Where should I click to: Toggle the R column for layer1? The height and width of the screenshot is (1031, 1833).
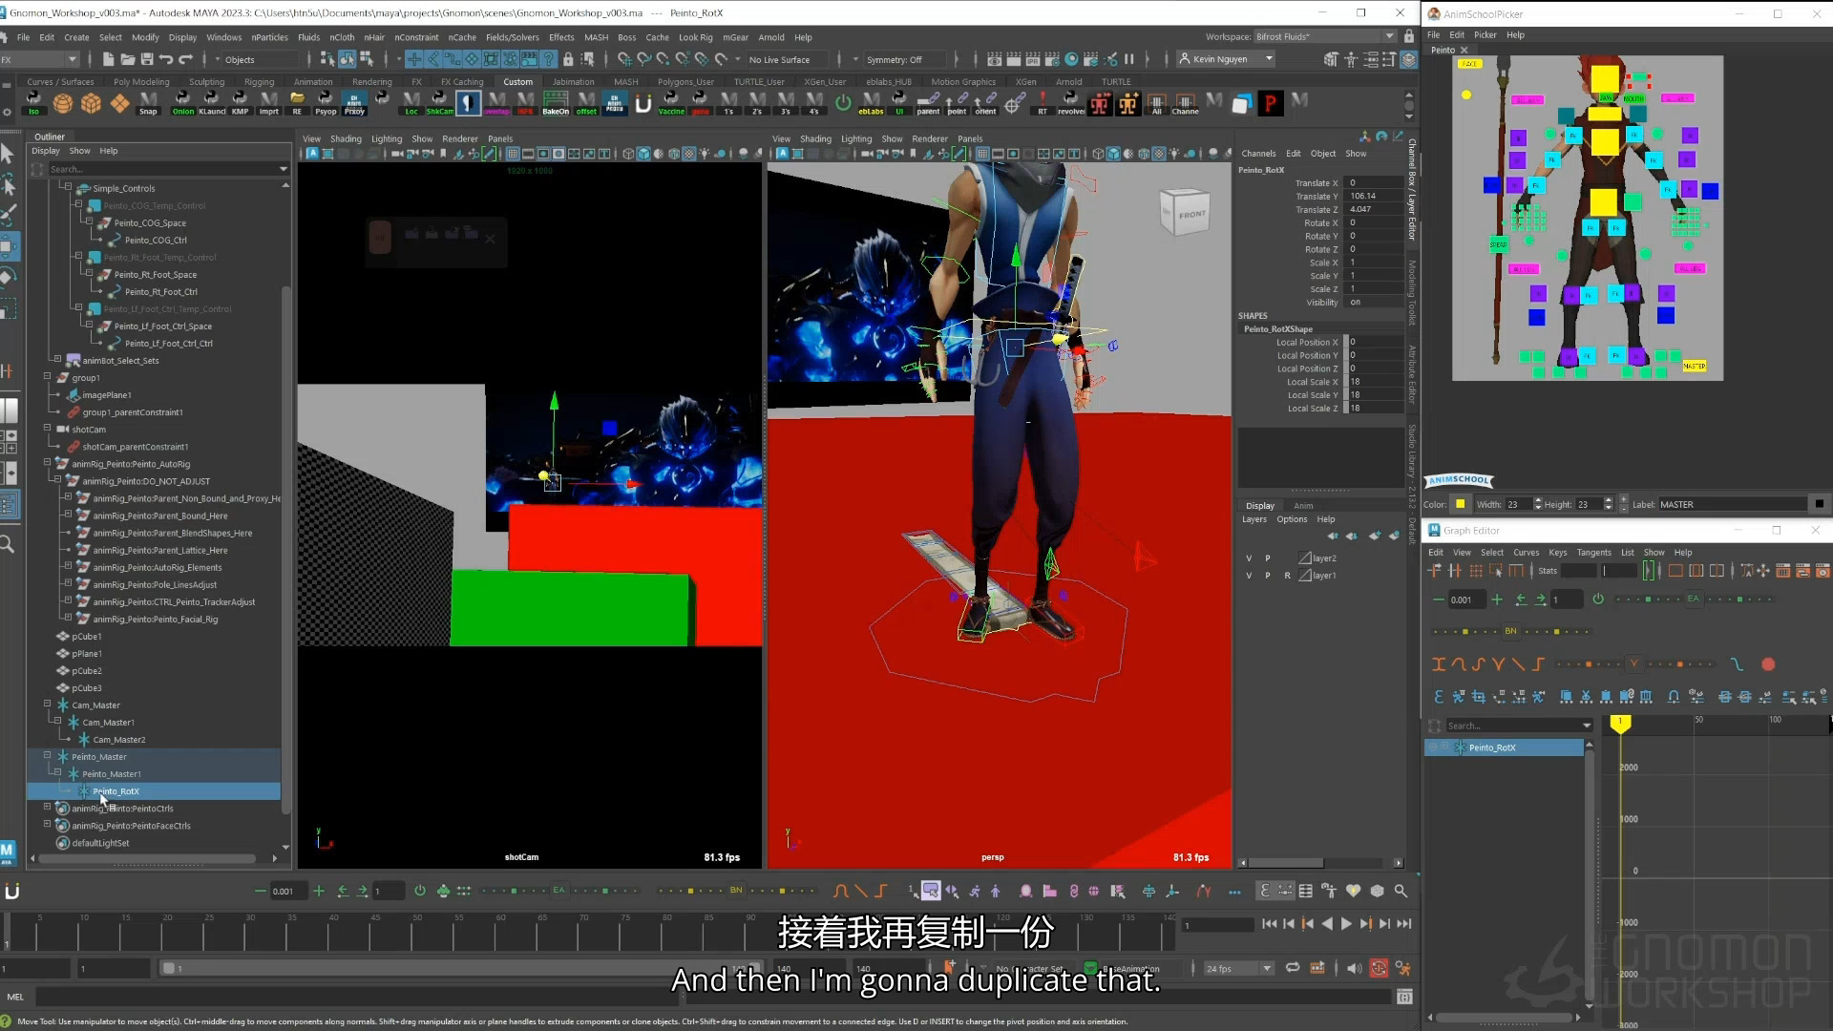pyautogui.click(x=1287, y=576)
